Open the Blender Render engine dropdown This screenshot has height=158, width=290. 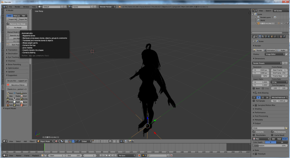click(x=107, y=7)
